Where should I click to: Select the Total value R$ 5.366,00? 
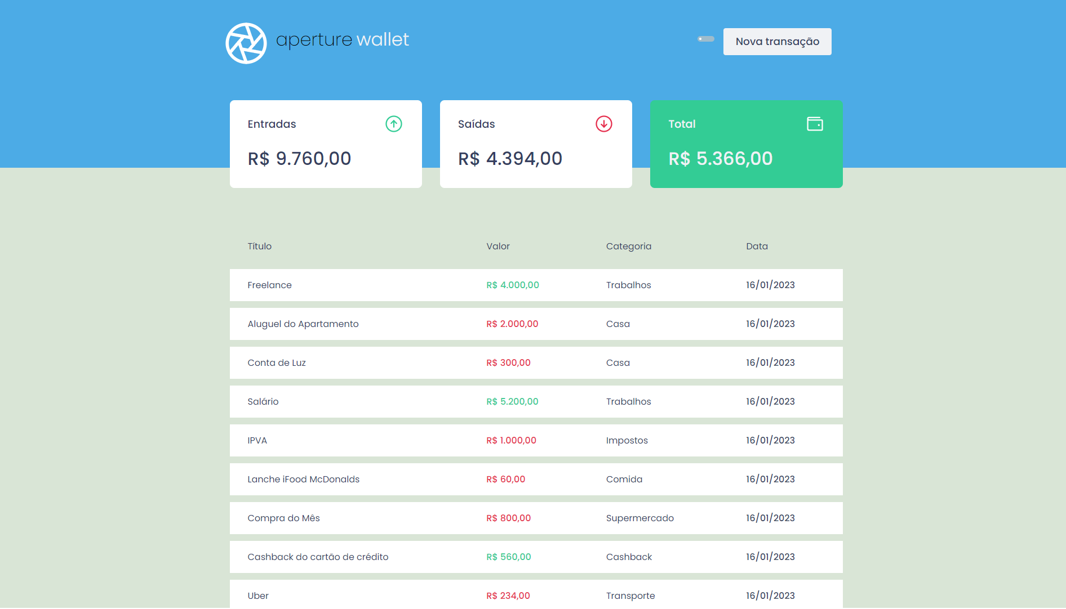tap(721, 159)
